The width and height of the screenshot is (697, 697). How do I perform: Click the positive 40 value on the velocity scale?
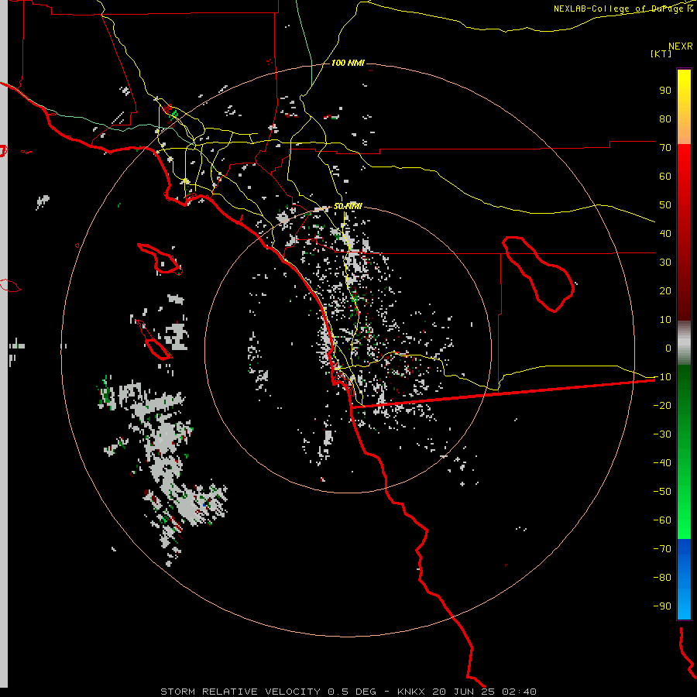[665, 233]
